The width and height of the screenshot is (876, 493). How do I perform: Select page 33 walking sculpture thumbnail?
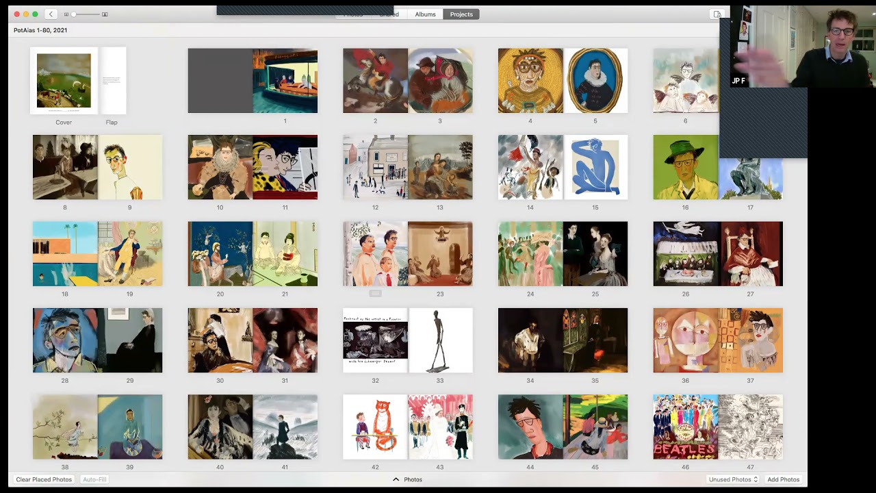(440, 340)
